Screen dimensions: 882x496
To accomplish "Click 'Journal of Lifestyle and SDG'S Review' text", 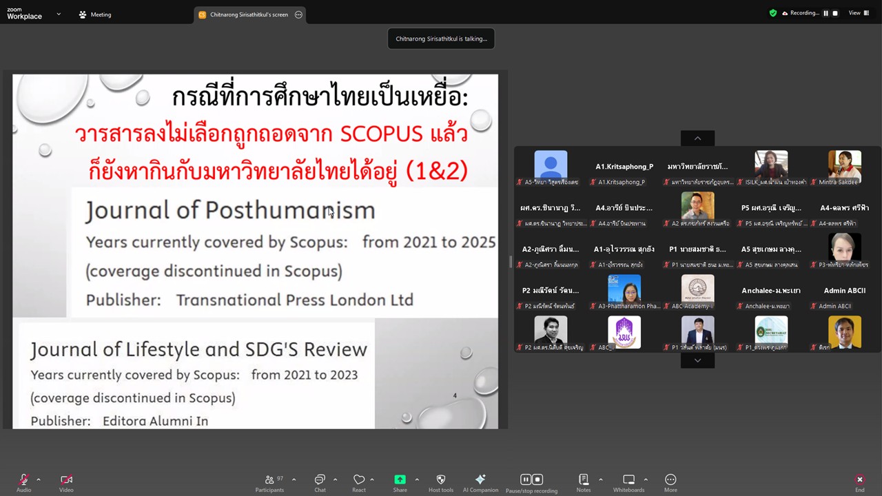I will pos(198,349).
